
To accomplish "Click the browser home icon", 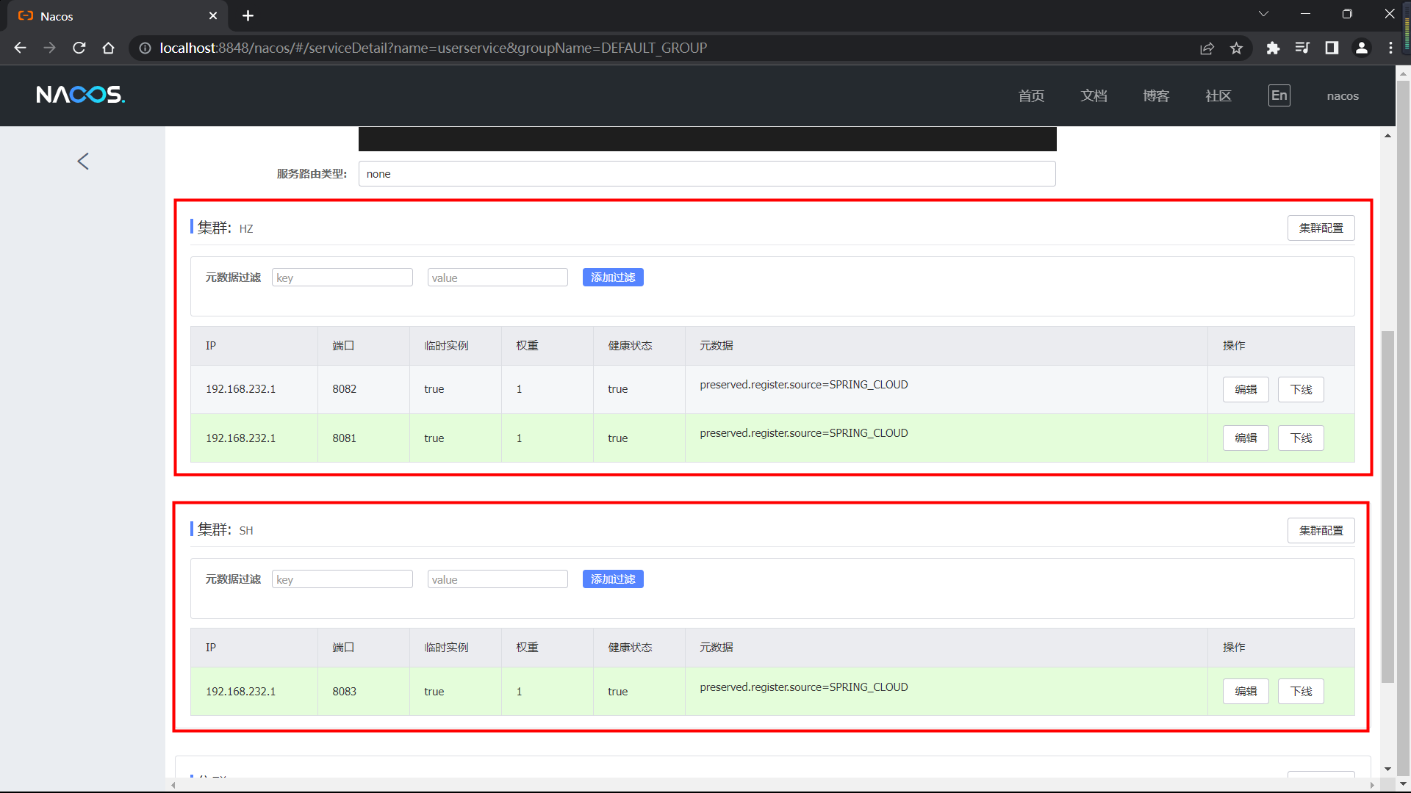I will tap(109, 48).
